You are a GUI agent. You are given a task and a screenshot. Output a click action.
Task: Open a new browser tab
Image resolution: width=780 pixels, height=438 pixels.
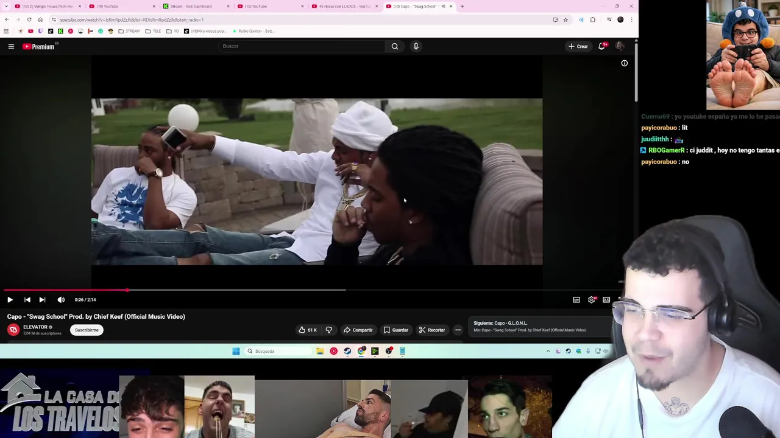[462, 6]
